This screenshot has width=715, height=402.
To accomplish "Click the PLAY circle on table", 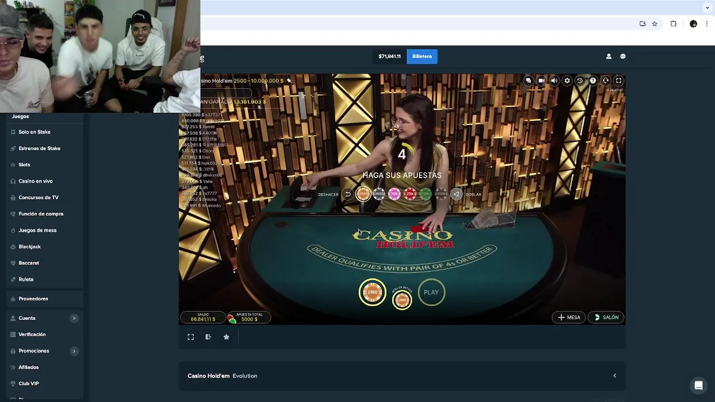I will pyautogui.click(x=431, y=292).
